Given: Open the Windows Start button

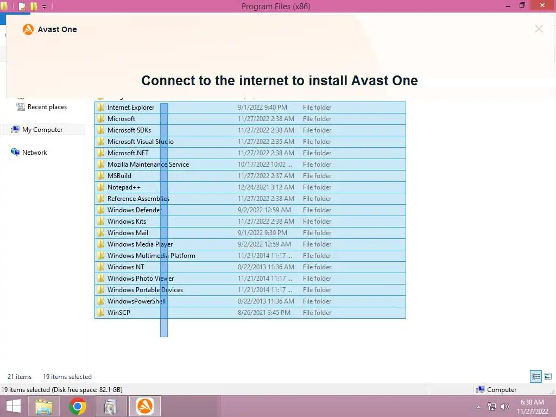Looking at the screenshot, I should [14, 406].
